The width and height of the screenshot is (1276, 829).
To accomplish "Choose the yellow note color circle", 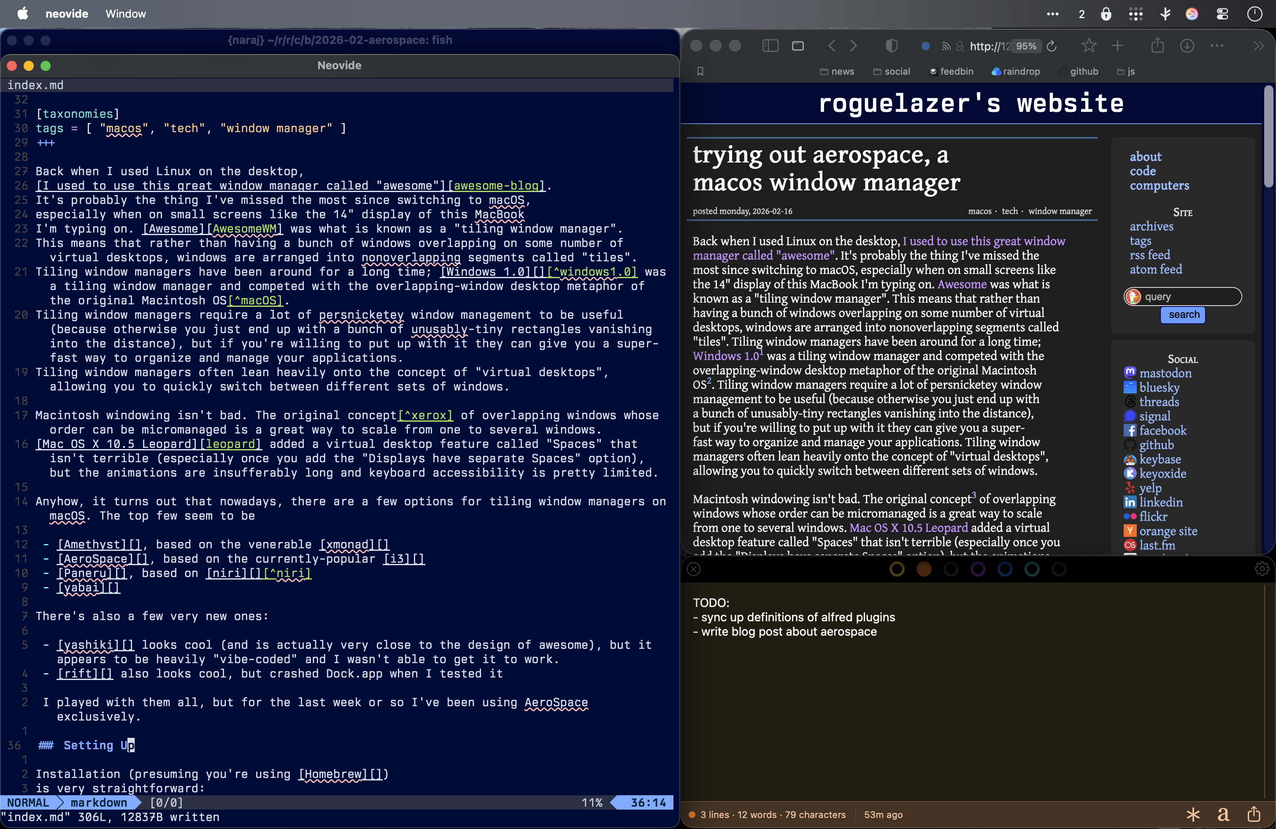I will tap(897, 569).
